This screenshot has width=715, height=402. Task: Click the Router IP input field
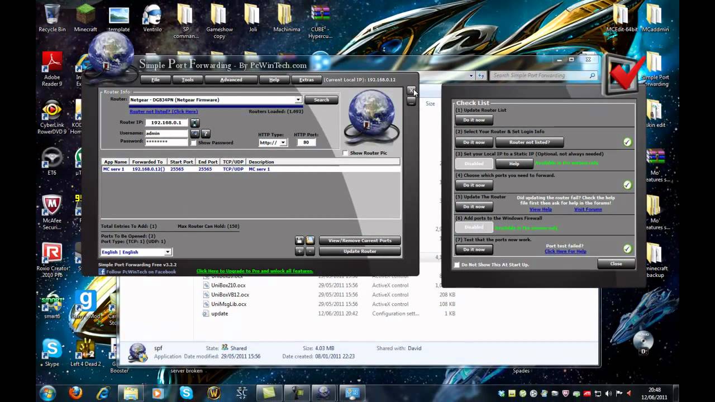pos(166,123)
